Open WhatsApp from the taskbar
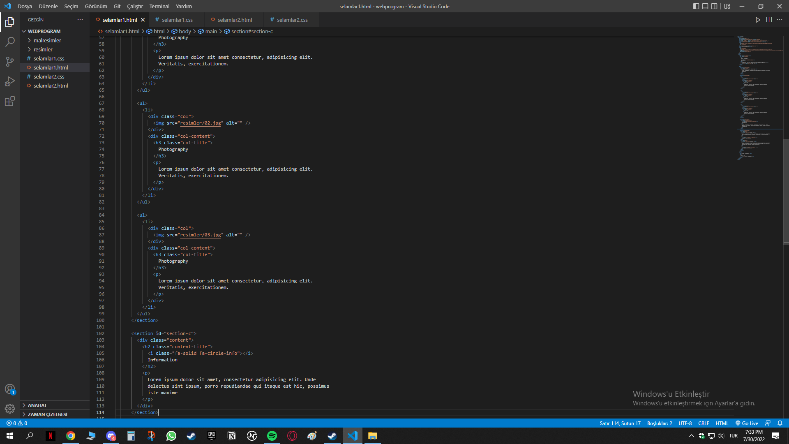This screenshot has height=444, width=789. pos(171,436)
